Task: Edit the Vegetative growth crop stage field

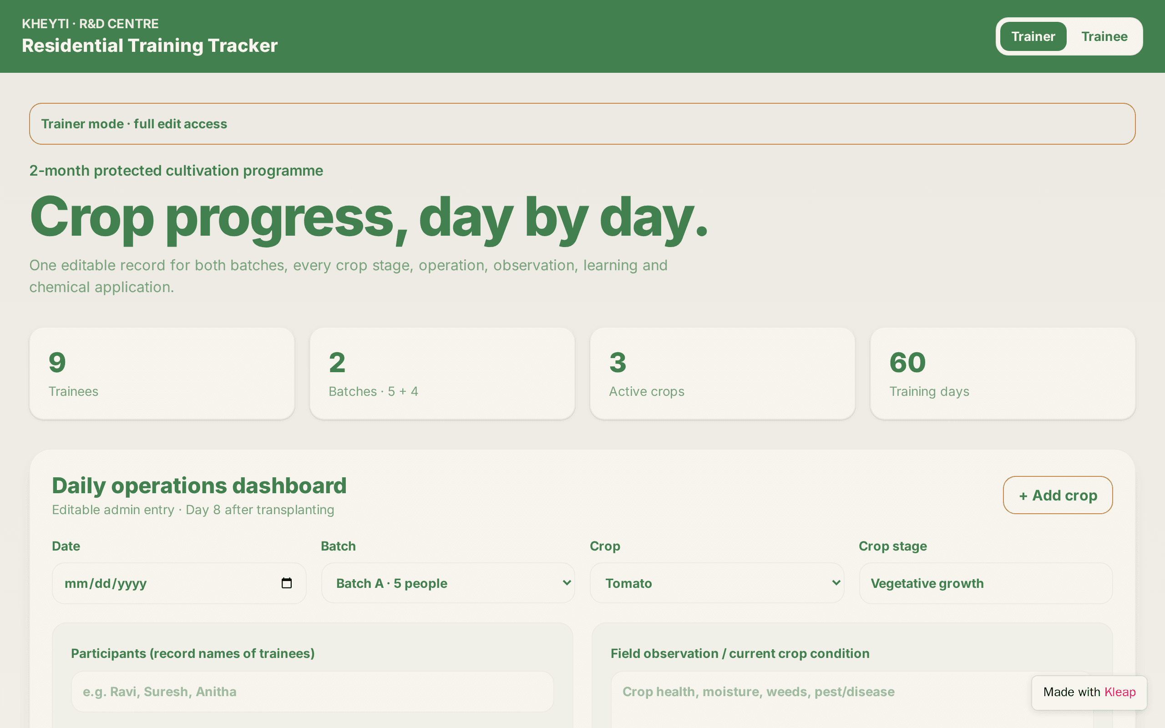Action: click(x=985, y=583)
